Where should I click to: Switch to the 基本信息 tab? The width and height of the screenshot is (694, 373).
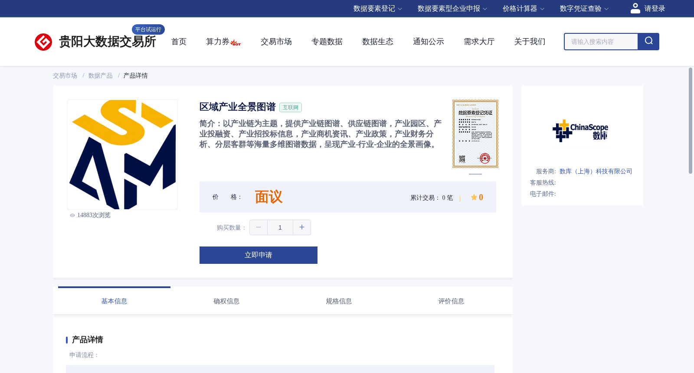[114, 301]
